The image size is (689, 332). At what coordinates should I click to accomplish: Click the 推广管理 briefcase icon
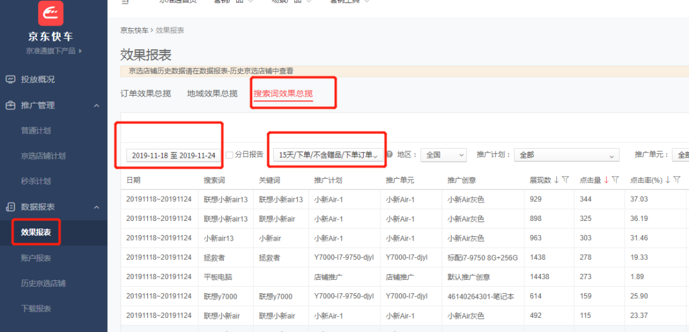pos(10,105)
